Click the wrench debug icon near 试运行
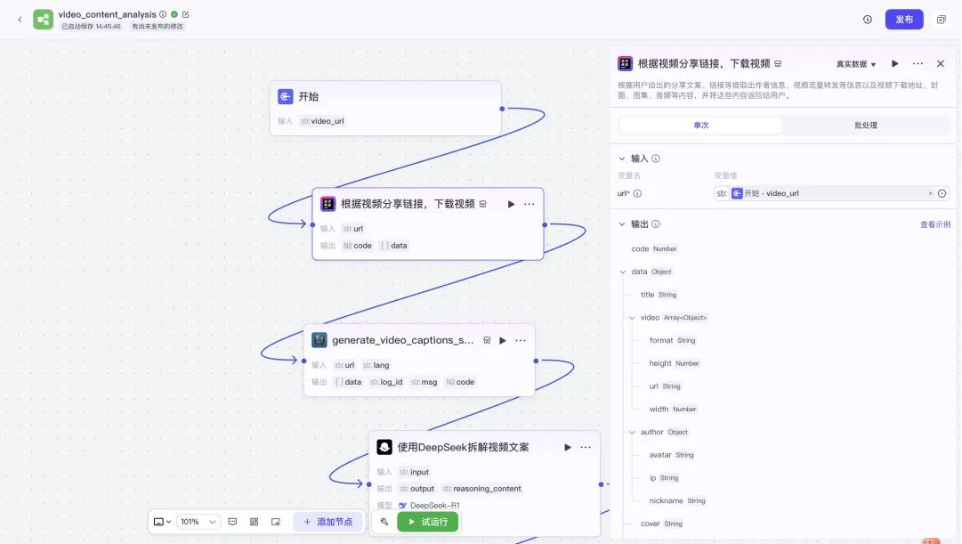This screenshot has width=962, height=544. click(384, 522)
